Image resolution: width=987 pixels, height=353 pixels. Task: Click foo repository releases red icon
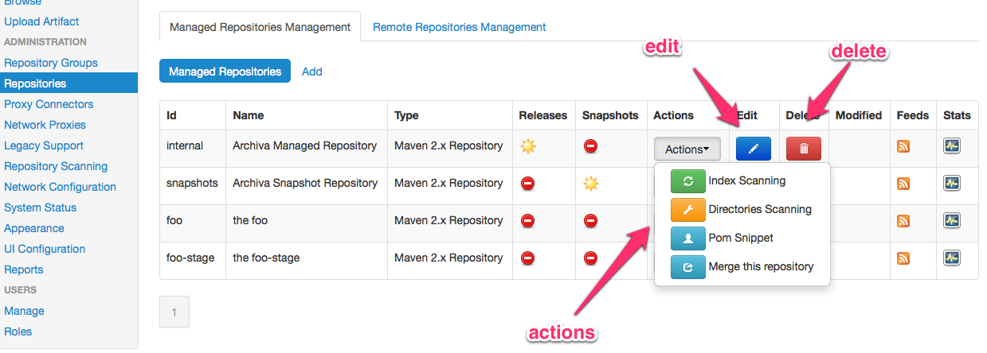[527, 220]
